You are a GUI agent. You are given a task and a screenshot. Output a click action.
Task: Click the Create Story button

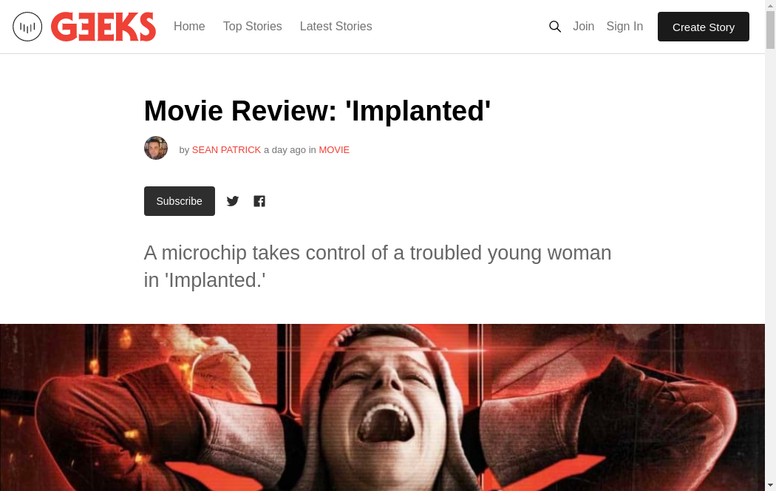(x=704, y=27)
